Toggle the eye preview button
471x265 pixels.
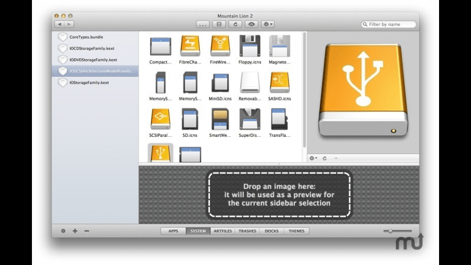click(251, 24)
